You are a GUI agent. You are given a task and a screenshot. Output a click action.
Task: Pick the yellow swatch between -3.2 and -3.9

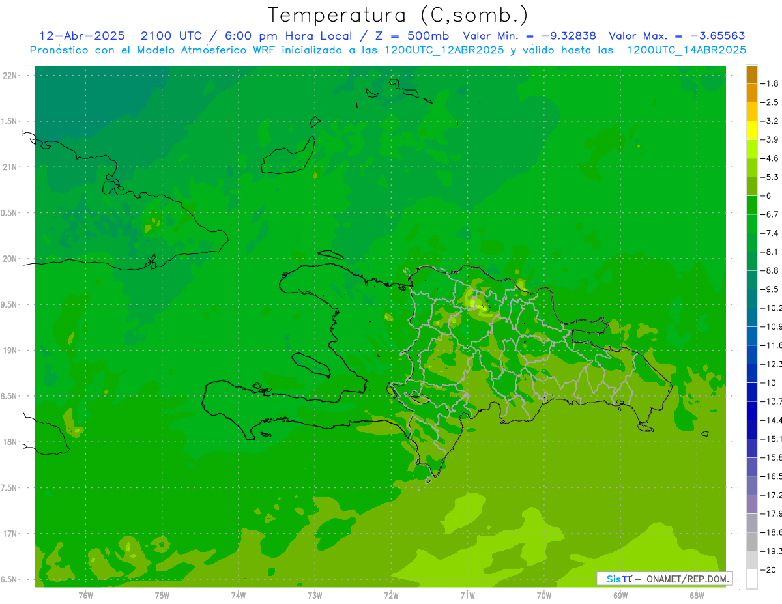pos(752,130)
